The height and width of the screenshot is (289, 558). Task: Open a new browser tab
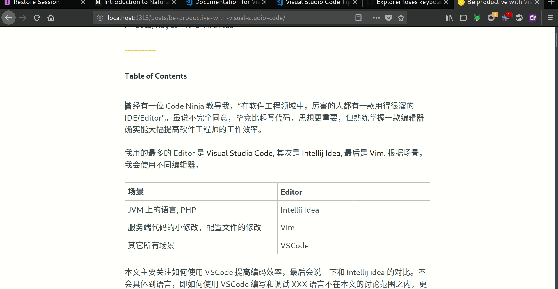(551, 2)
